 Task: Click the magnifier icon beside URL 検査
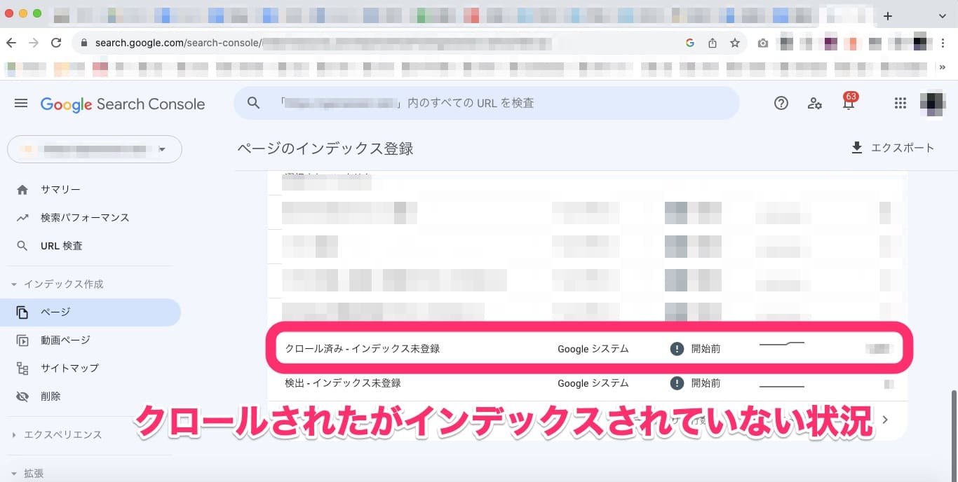22,246
